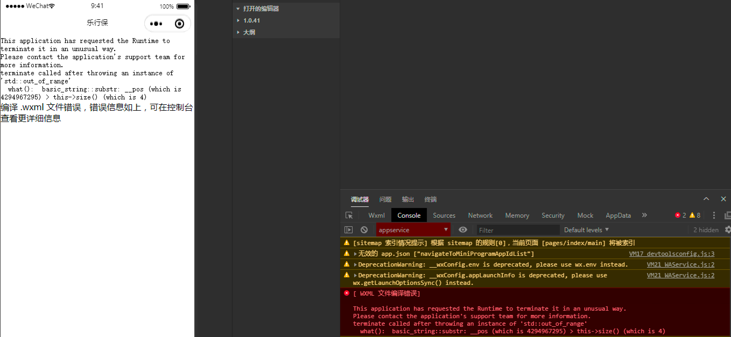
Task: Switch to the 问题 tab
Action: point(385,199)
